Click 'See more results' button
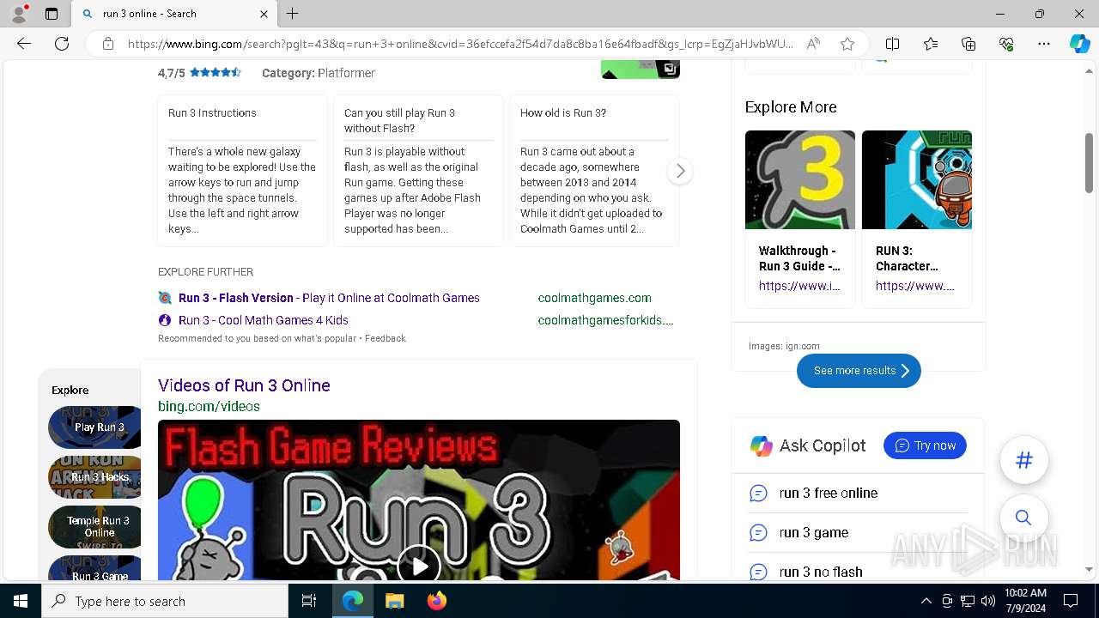 tap(859, 371)
